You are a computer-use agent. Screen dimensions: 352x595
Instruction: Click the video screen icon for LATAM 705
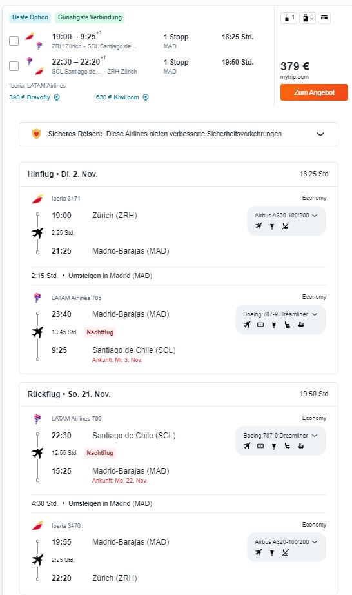point(260,325)
